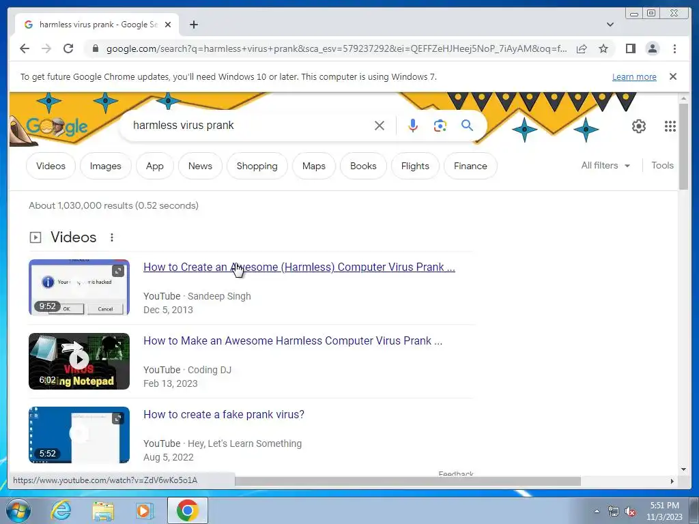
Task: Select the Flights filter chip
Action: (x=415, y=166)
